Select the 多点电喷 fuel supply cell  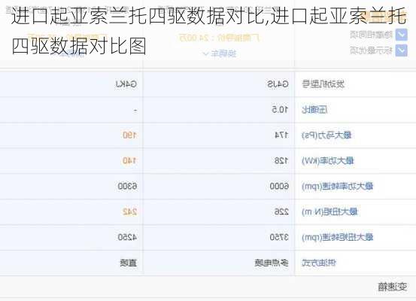click(272, 263)
